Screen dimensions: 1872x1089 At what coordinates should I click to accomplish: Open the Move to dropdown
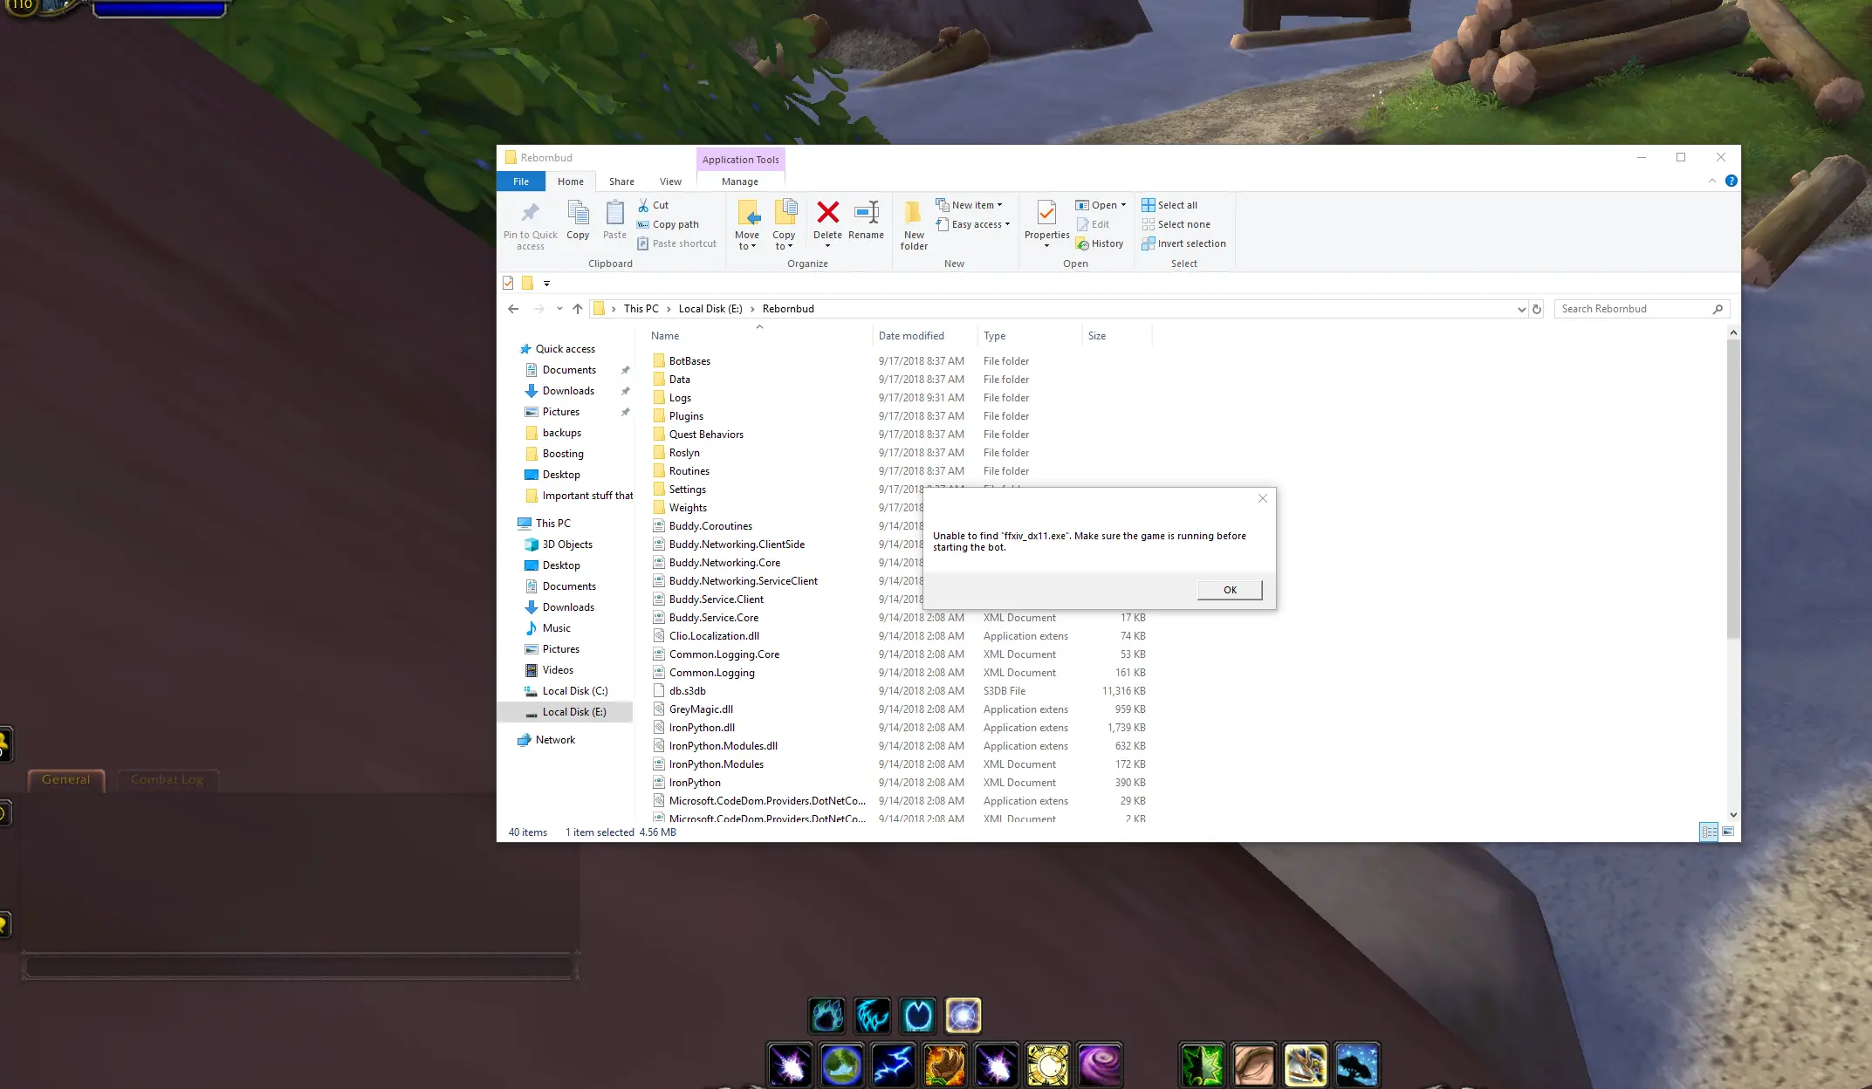(747, 240)
